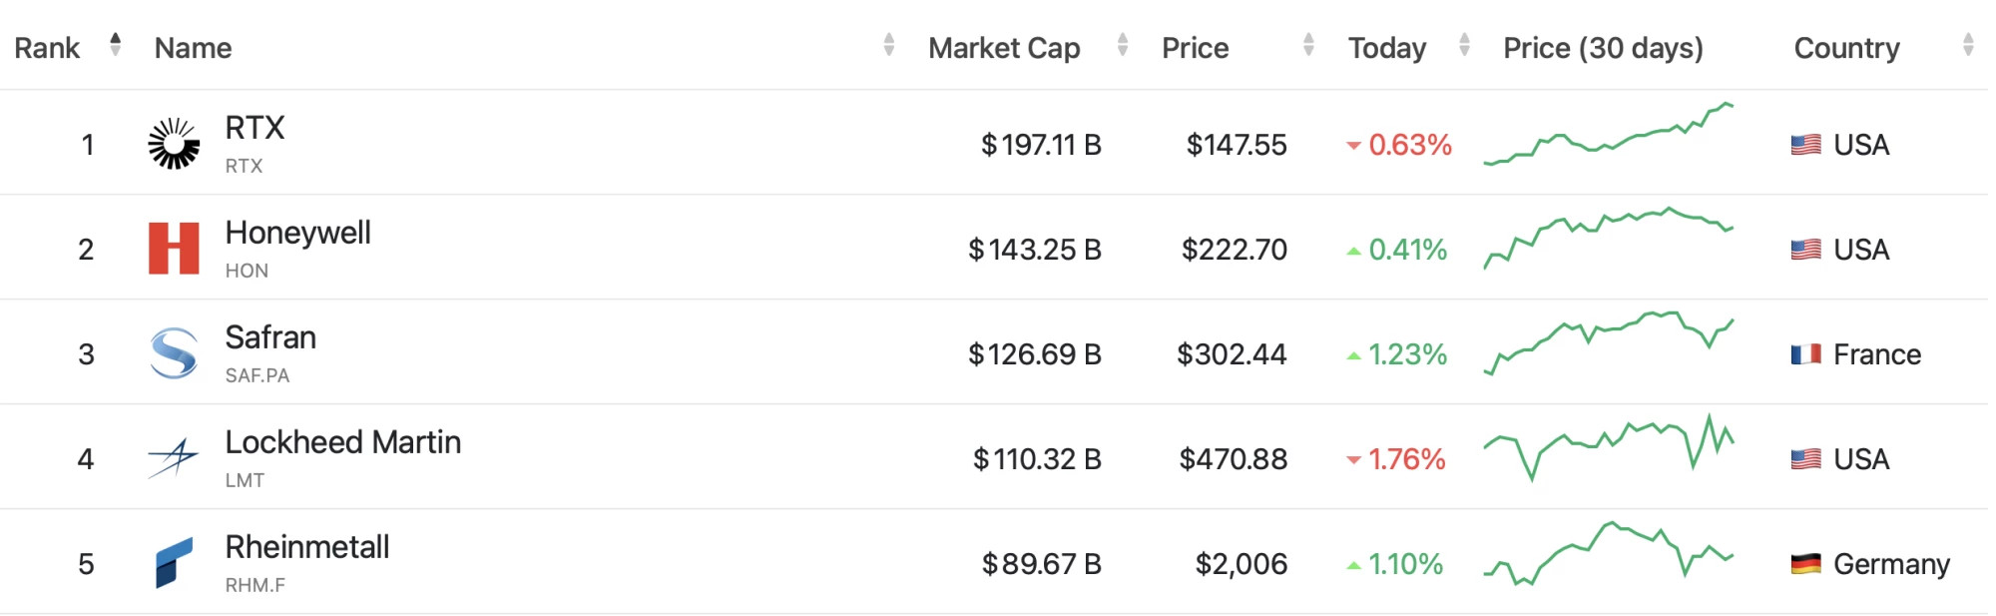Click the Germany flag icon

(1805, 564)
